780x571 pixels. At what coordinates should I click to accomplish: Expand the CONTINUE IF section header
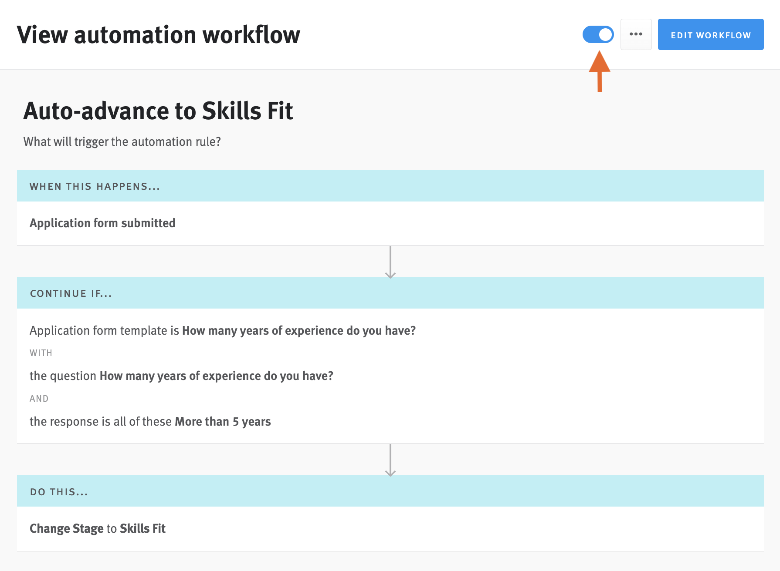coord(71,293)
